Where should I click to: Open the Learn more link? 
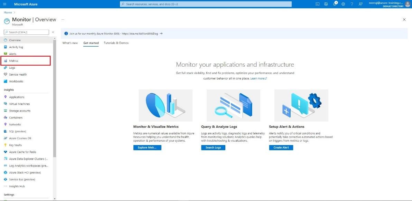pos(259,78)
